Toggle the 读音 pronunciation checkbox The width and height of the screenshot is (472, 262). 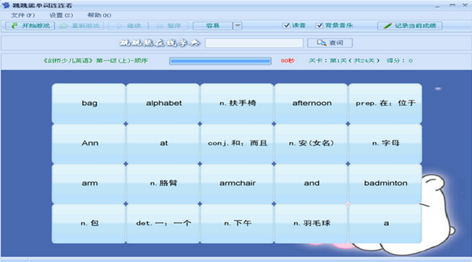pyautogui.click(x=286, y=26)
